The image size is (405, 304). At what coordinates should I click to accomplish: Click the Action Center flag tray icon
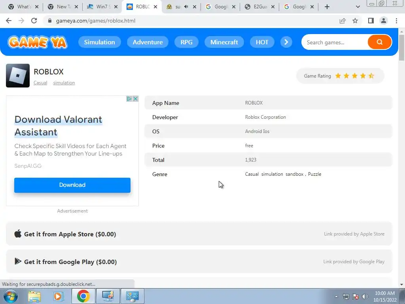[x=356, y=296]
